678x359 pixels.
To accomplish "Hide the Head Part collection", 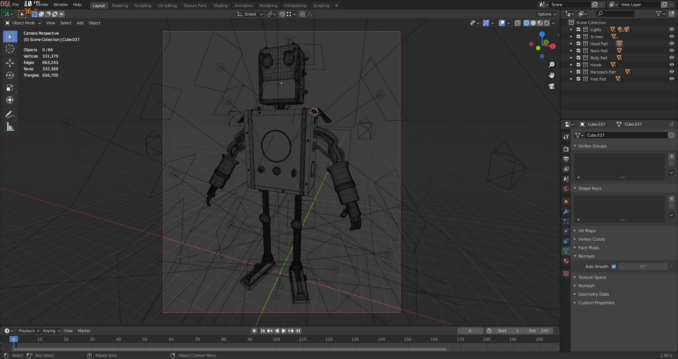I will click(x=672, y=43).
